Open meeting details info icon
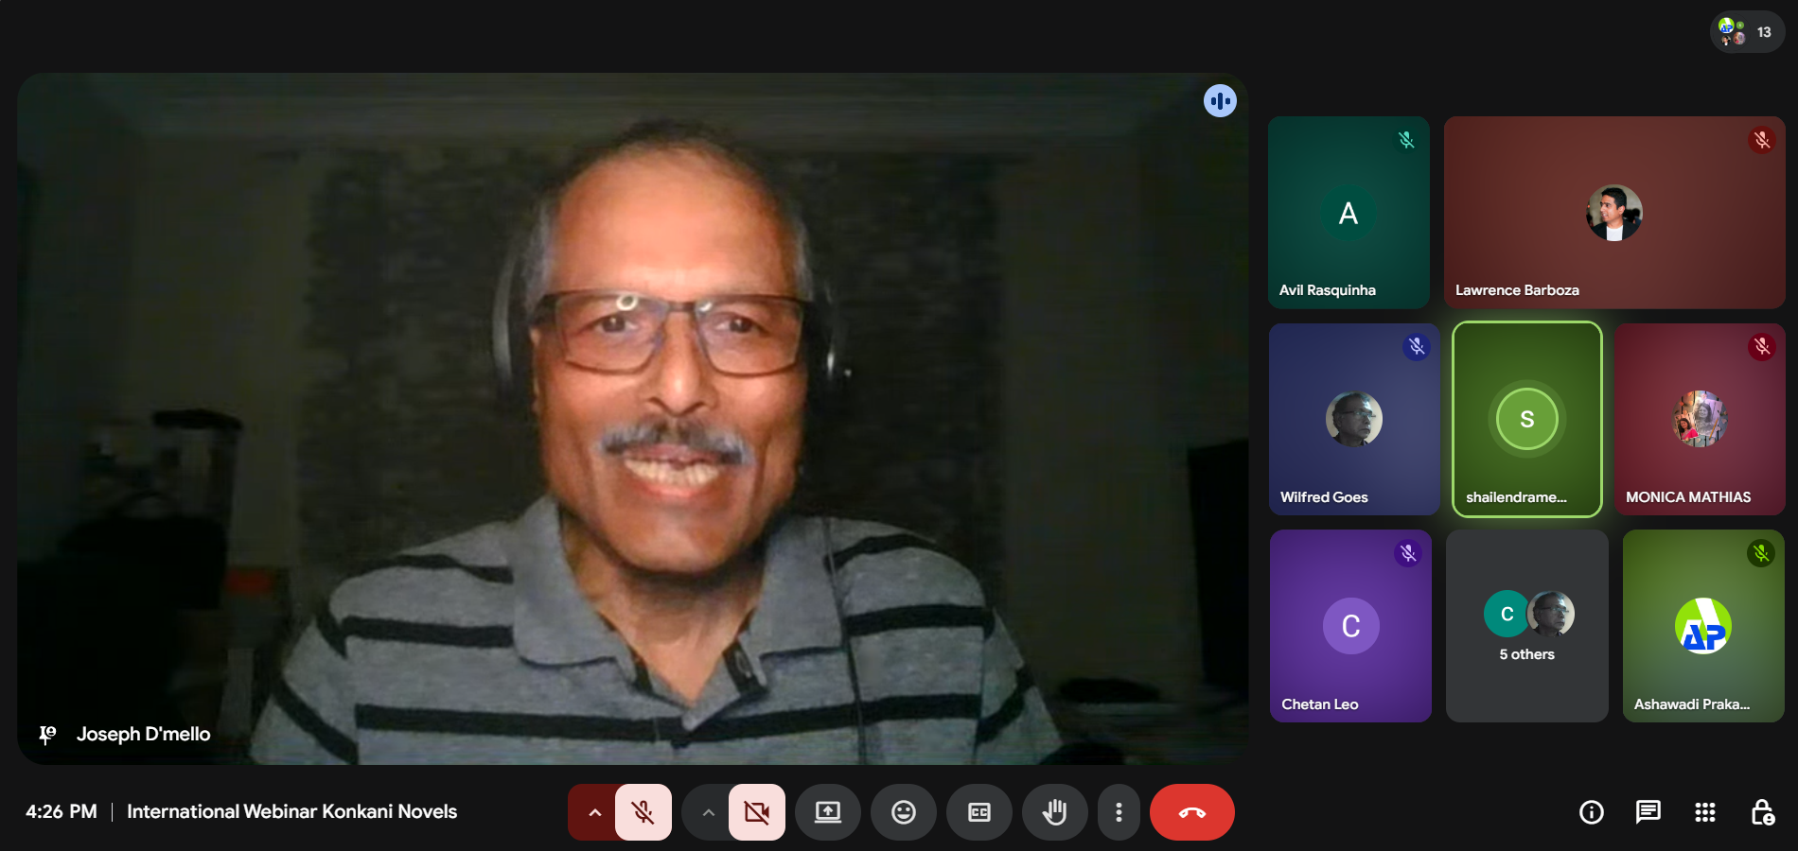This screenshot has width=1798, height=851. [1592, 812]
